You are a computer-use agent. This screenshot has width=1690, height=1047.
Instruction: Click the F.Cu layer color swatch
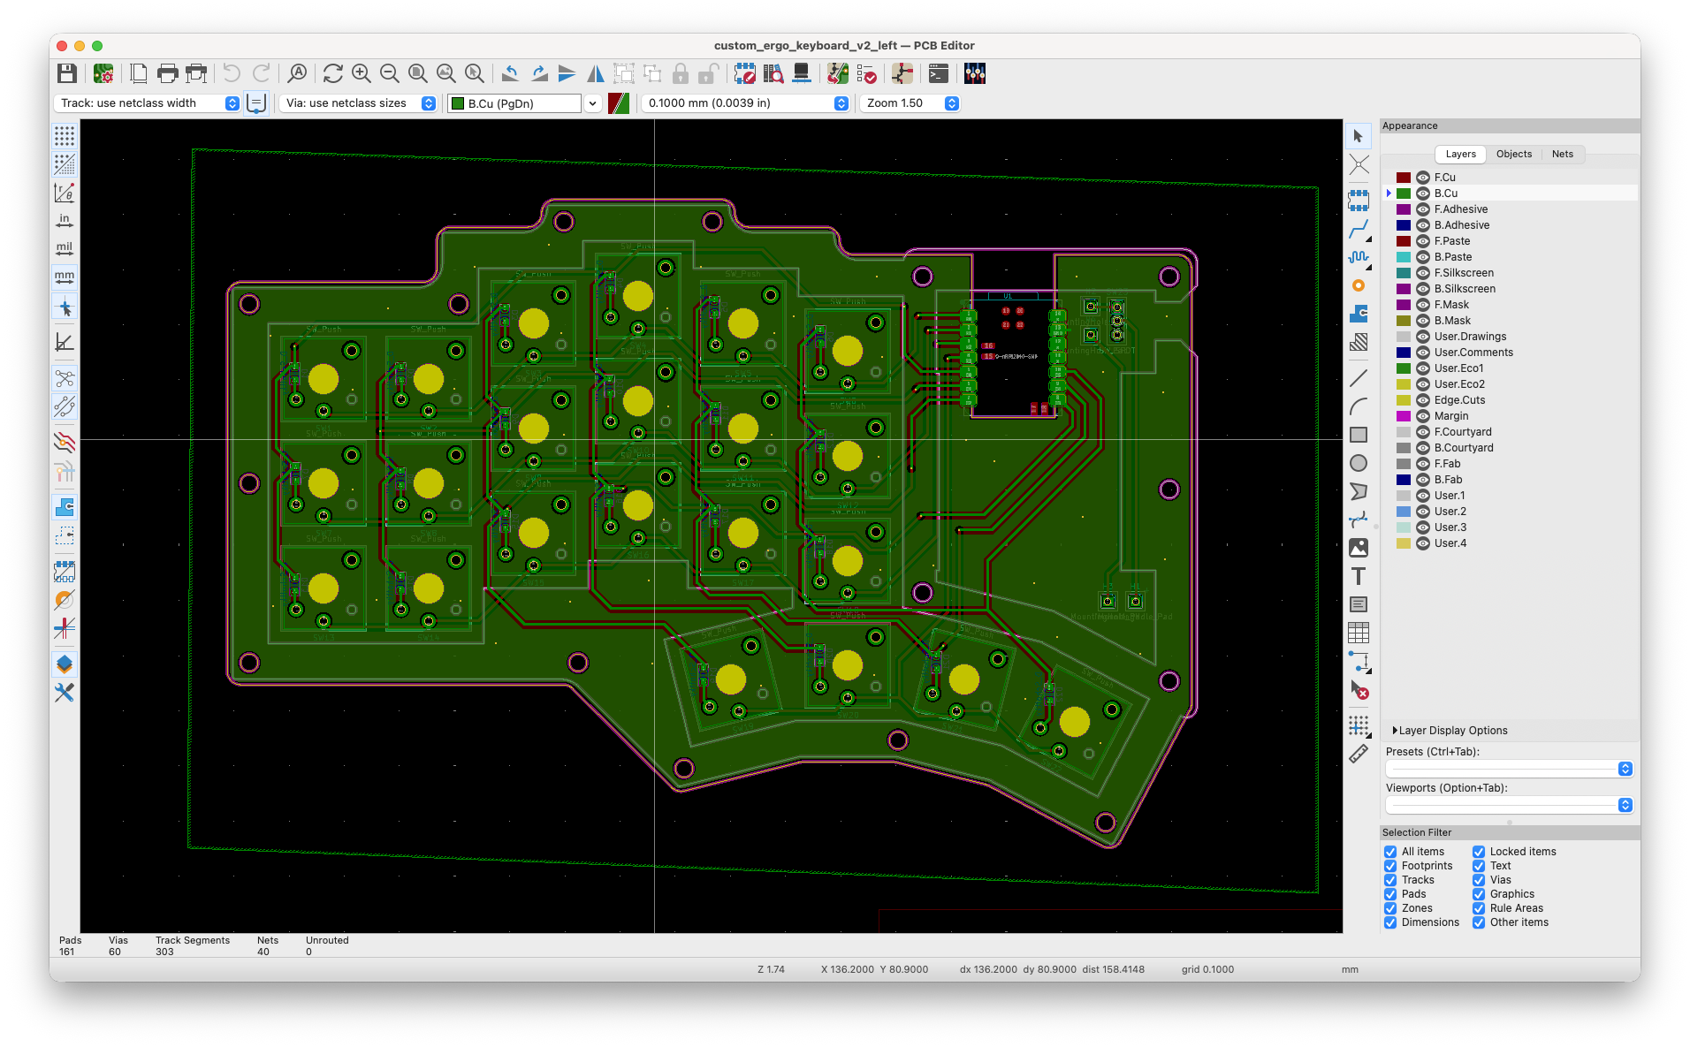tap(1404, 178)
